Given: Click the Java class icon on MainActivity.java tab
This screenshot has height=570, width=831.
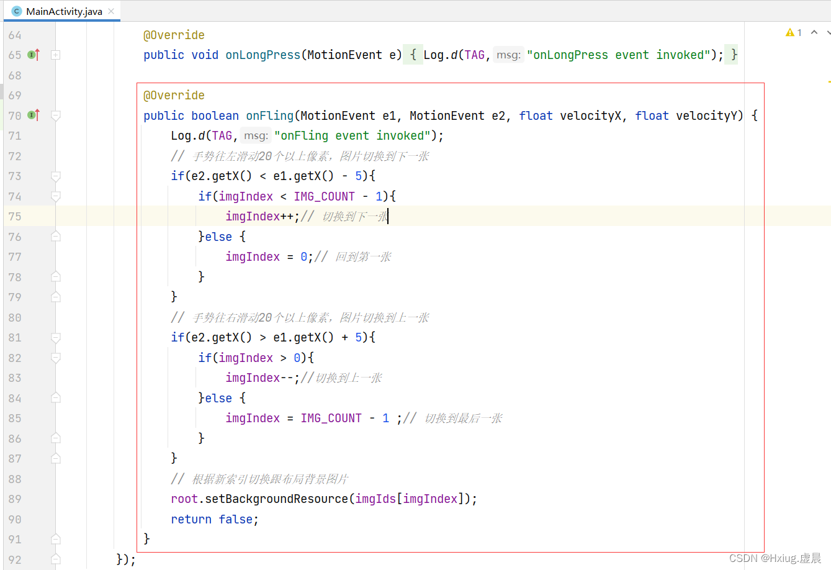Looking at the screenshot, I should tap(17, 11).
